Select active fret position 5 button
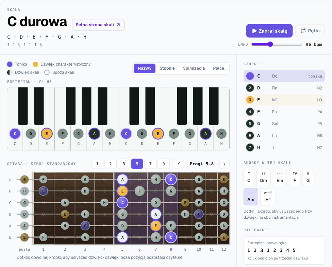Viewport: 332px width, 267px height. (x=137, y=164)
